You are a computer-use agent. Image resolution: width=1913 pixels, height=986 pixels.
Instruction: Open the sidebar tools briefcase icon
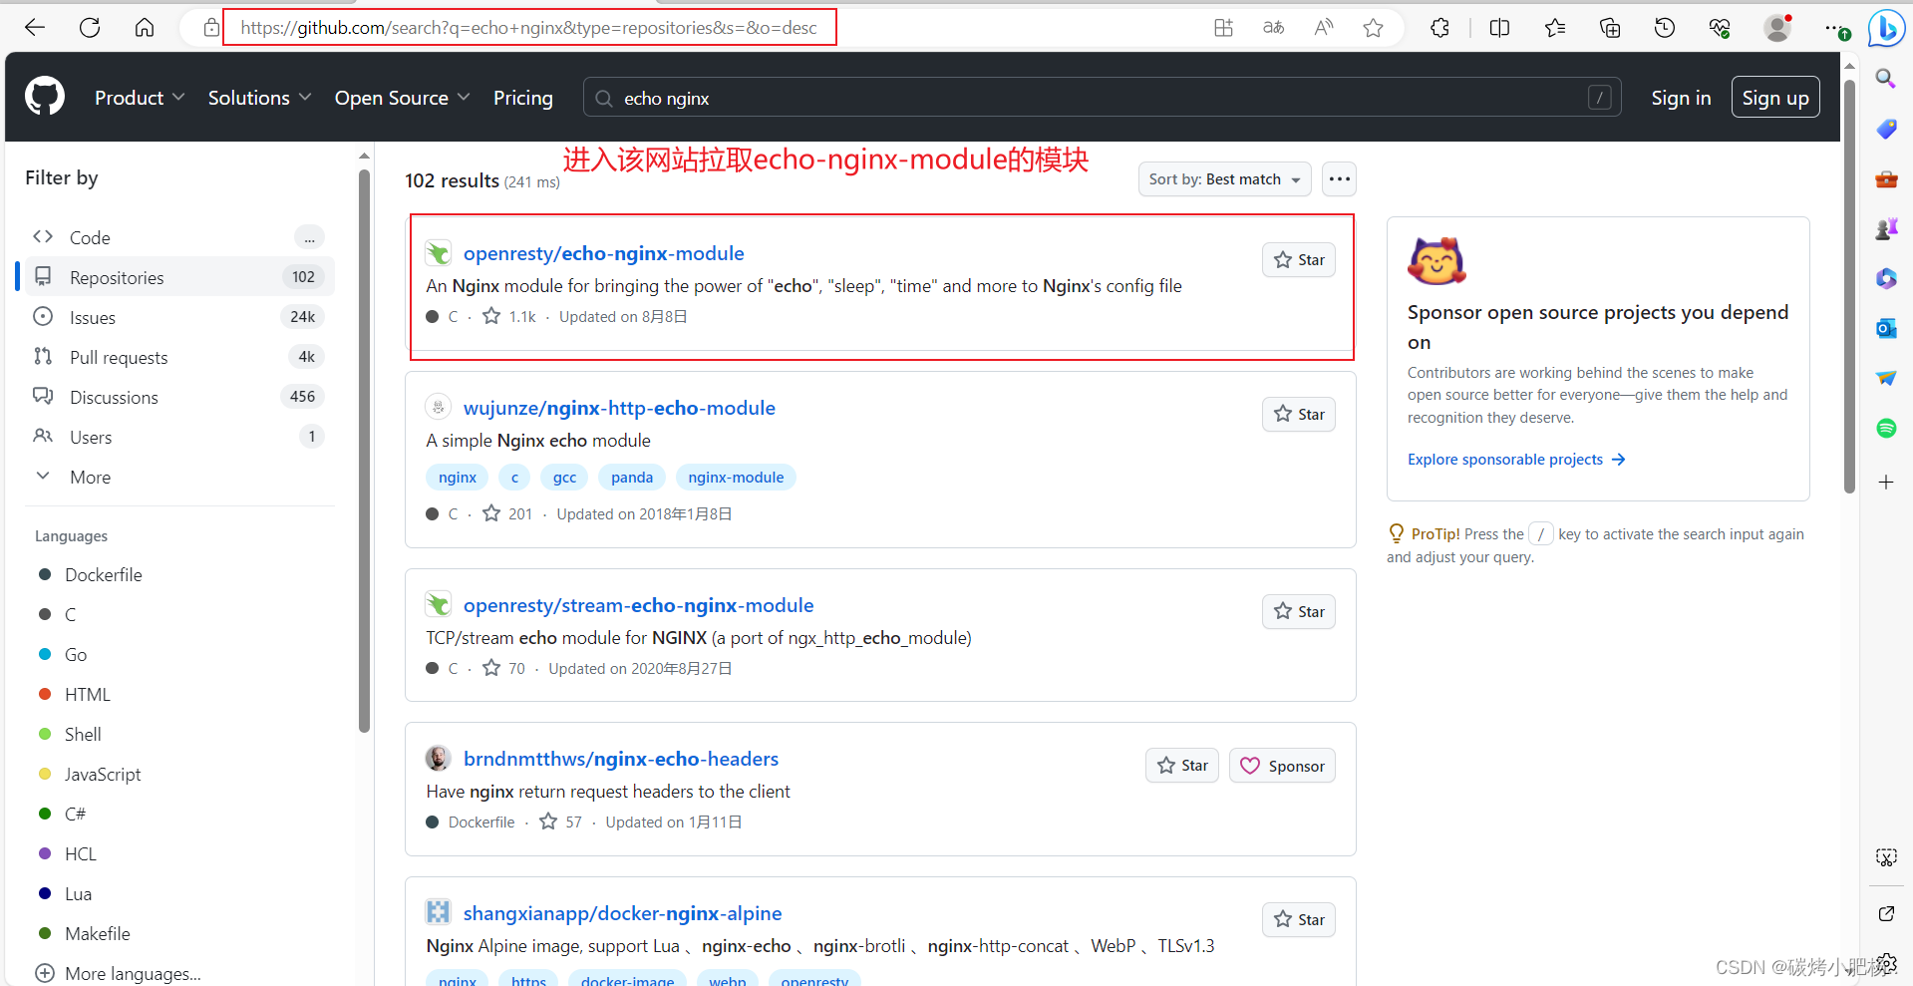pyautogui.click(x=1886, y=179)
